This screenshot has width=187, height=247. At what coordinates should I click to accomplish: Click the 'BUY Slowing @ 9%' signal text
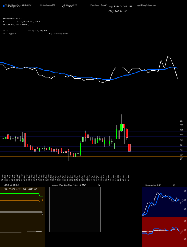tap(59, 34)
